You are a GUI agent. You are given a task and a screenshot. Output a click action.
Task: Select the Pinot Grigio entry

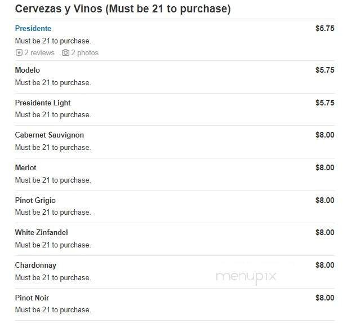click(35, 200)
